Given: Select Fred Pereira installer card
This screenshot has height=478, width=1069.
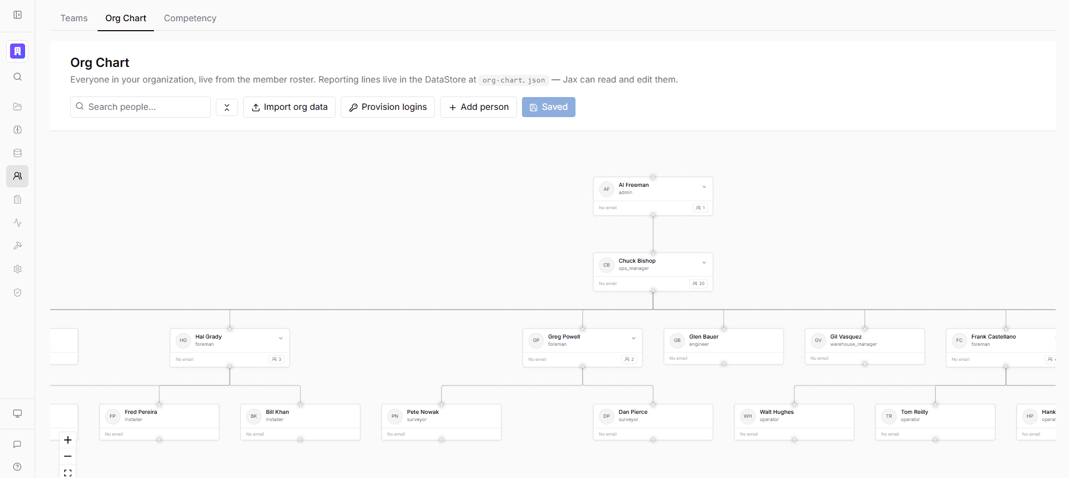Looking at the screenshot, I should [x=159, y=422].
